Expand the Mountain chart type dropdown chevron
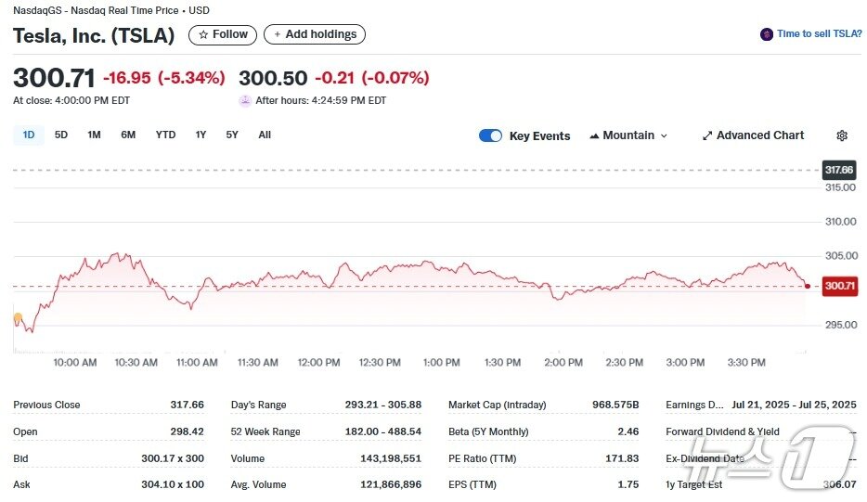Viewport: 867px width, 502px height. pyautogui.click(x=664, y=135)
